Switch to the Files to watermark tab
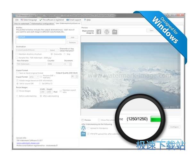This screenshot has width=192, height=155. pyautogui.click(x=22, y=24)
